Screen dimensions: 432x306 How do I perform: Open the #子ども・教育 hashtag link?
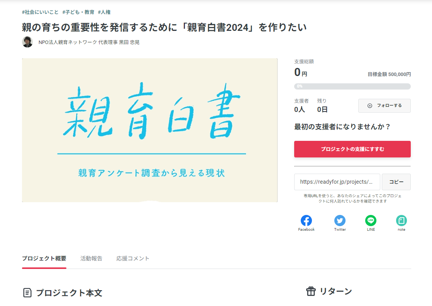click(x=78, y=12)
